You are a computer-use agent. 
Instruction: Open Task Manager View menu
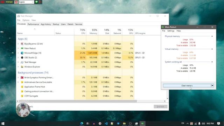34,20
